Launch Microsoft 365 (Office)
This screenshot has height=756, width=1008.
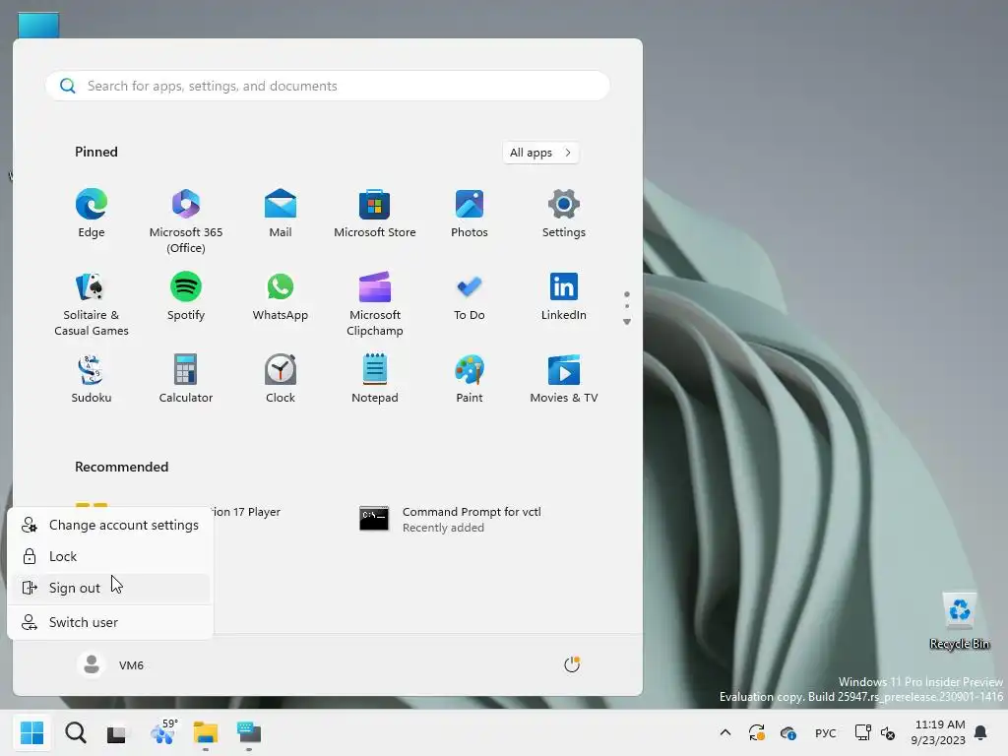pos(186,220)
